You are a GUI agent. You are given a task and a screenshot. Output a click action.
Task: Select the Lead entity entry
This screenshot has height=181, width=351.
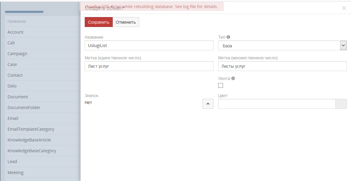pyautogui.click(x=12, y=162)
